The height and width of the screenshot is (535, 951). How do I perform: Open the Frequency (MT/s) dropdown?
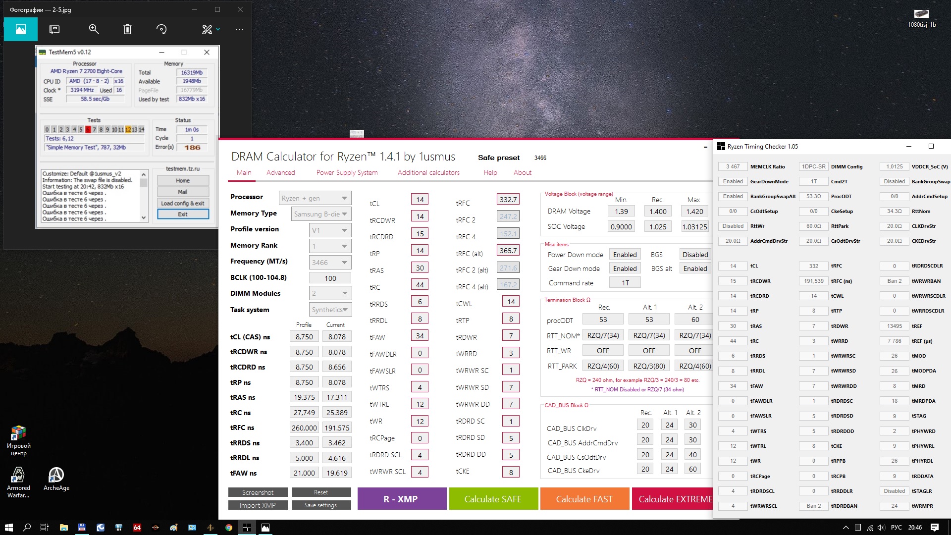330,262
